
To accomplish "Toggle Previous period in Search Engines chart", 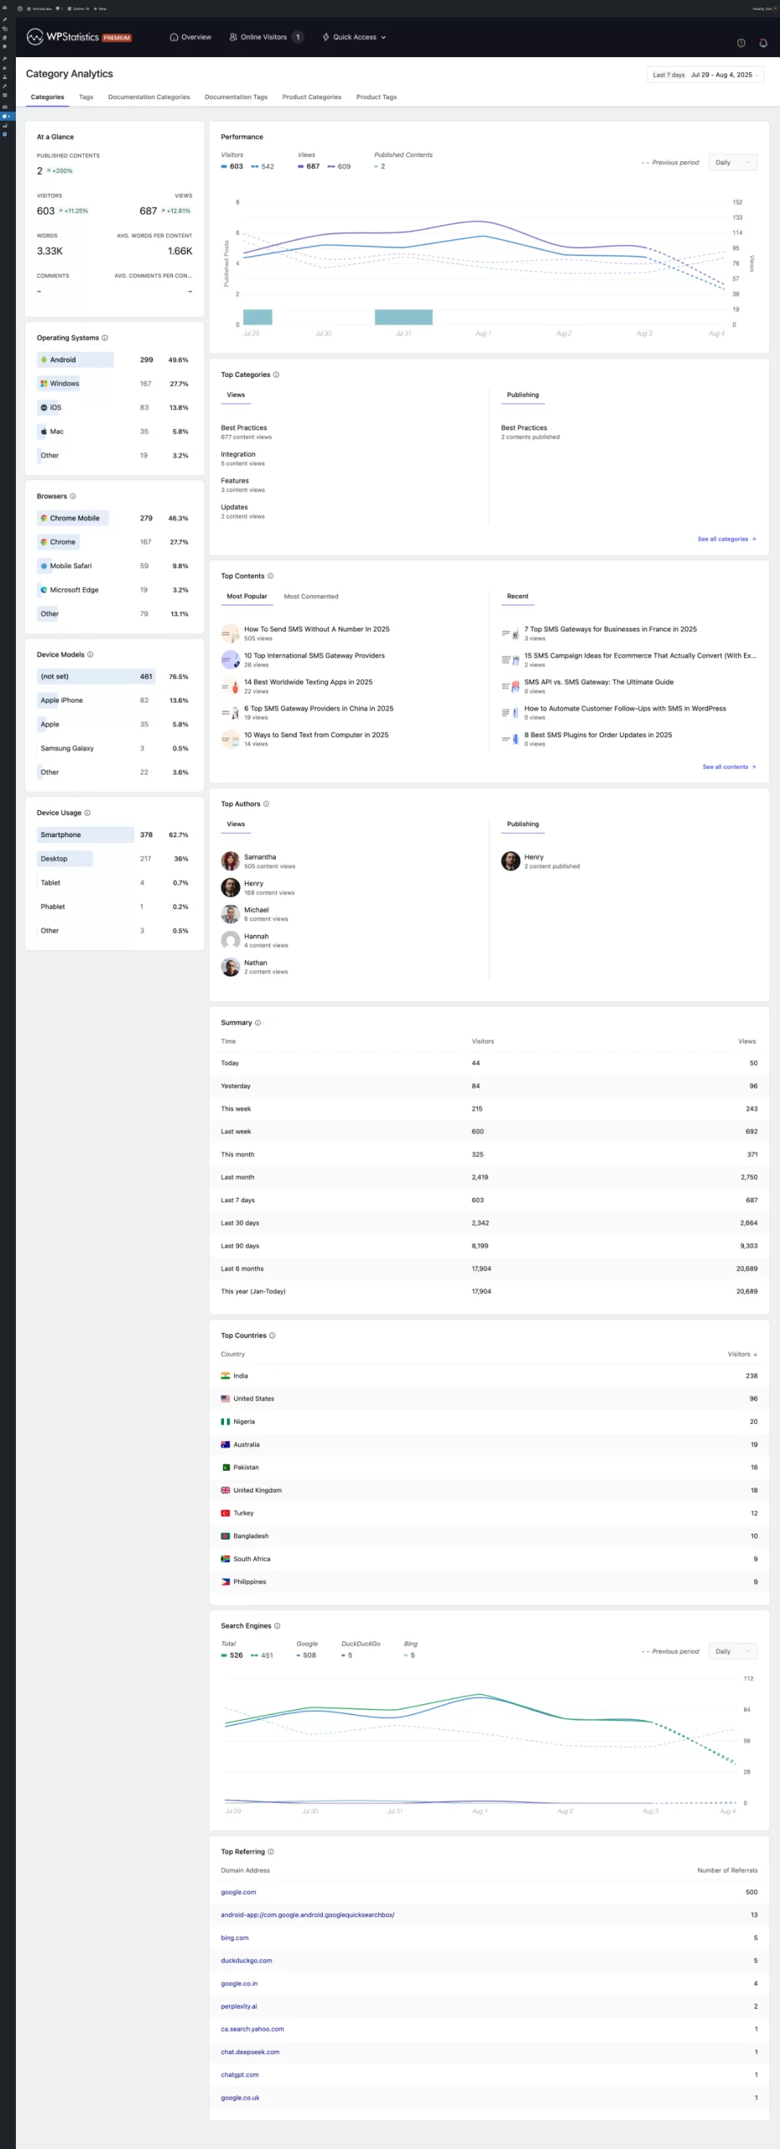I will tap(670, 1651).
